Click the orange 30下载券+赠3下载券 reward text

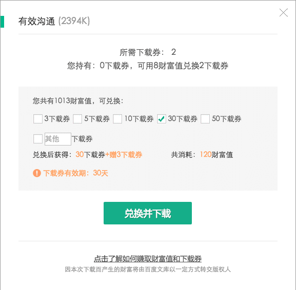109,154
